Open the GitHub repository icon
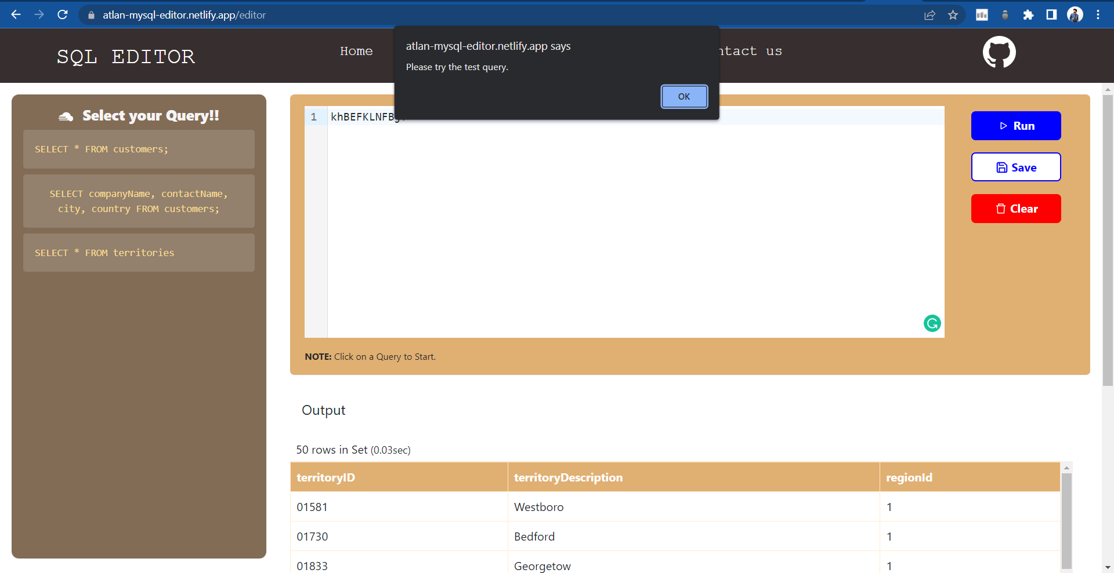 tap(999, 52)
